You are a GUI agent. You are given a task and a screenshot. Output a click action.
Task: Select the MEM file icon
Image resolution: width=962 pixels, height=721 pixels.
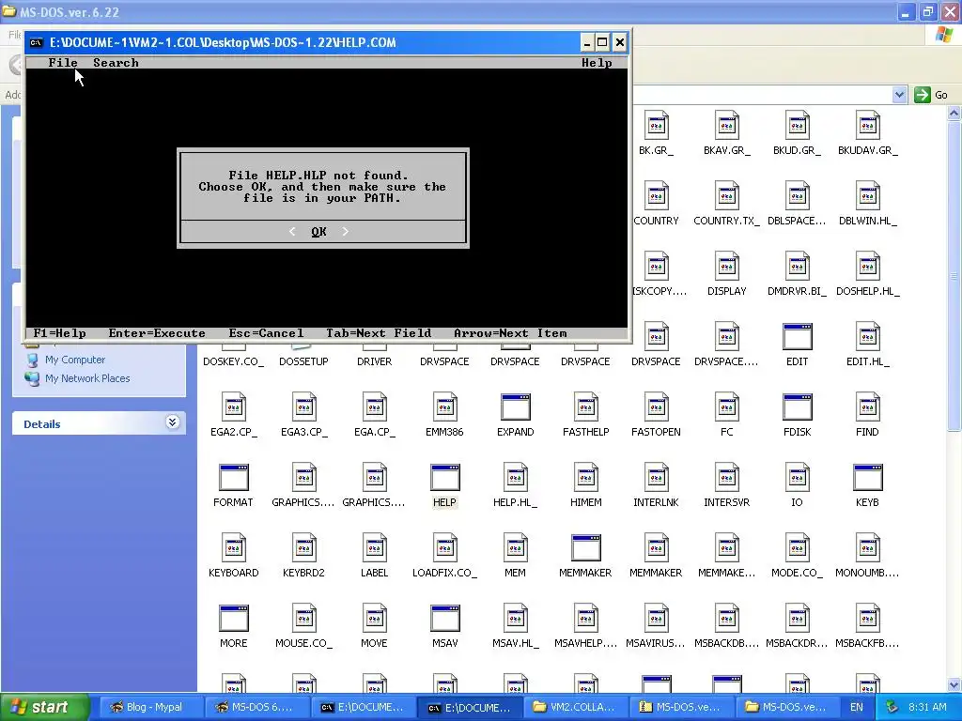[x=516, y=548]
